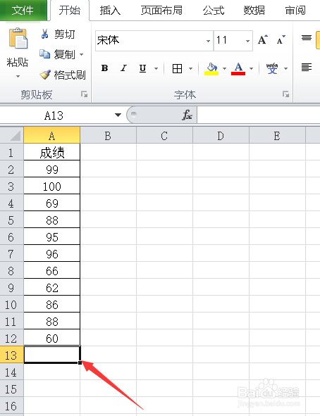Select row 13 header
Screen dimensions: 320x416
[x=12, y=355]
